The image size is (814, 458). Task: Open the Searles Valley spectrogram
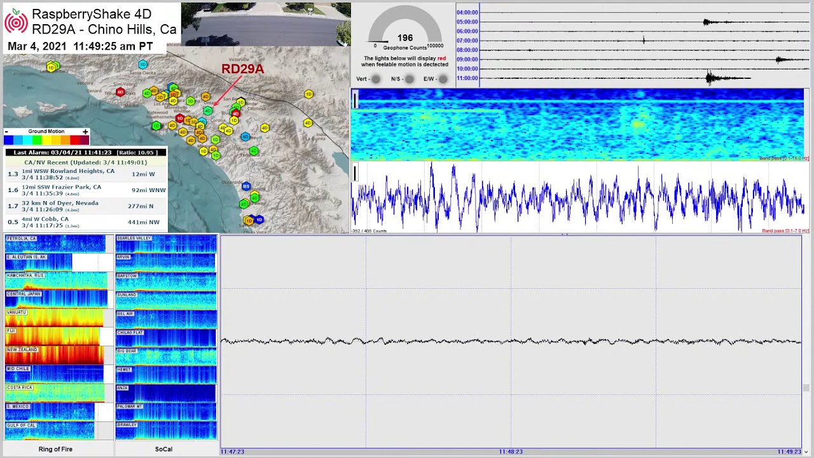click(x=166, y=244)
